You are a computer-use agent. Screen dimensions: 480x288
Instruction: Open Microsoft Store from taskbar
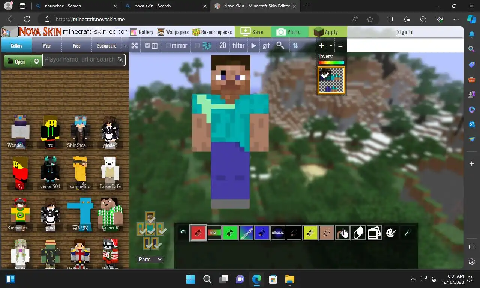coord(273,279)
